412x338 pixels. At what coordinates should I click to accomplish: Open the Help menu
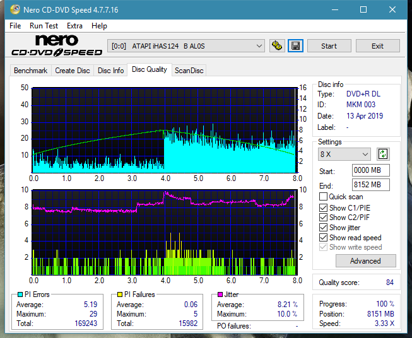coord(99,26)
